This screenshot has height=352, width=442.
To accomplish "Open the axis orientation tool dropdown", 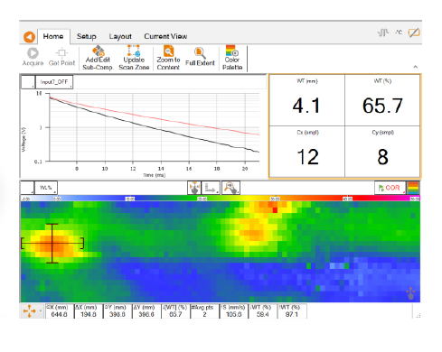I will tap(211, 188).
